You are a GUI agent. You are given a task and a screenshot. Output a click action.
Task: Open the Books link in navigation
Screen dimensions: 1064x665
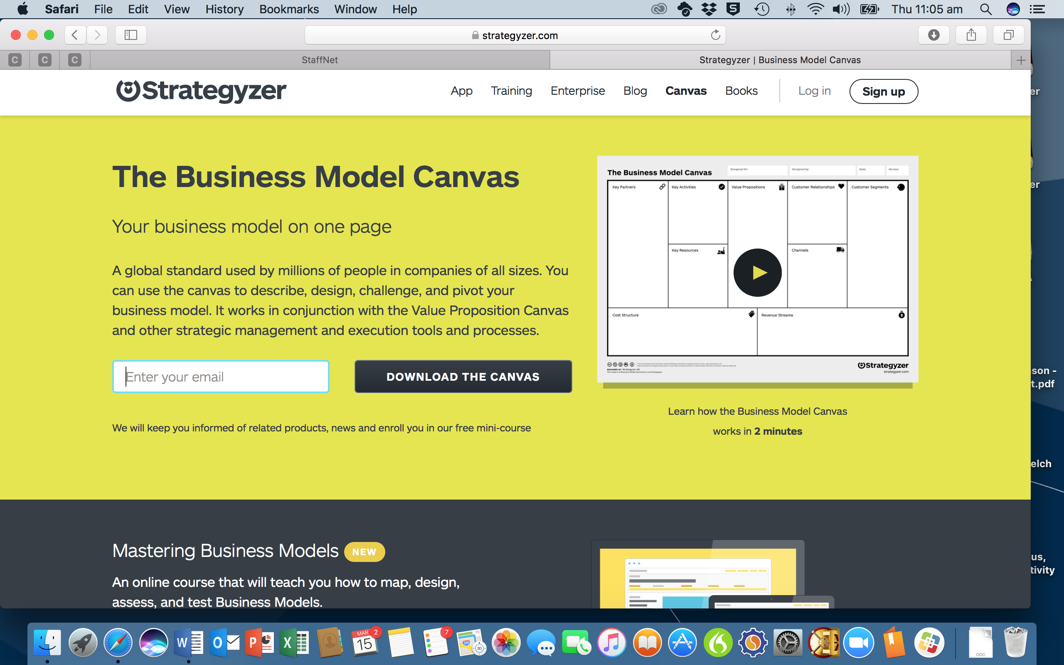[741, 91]
